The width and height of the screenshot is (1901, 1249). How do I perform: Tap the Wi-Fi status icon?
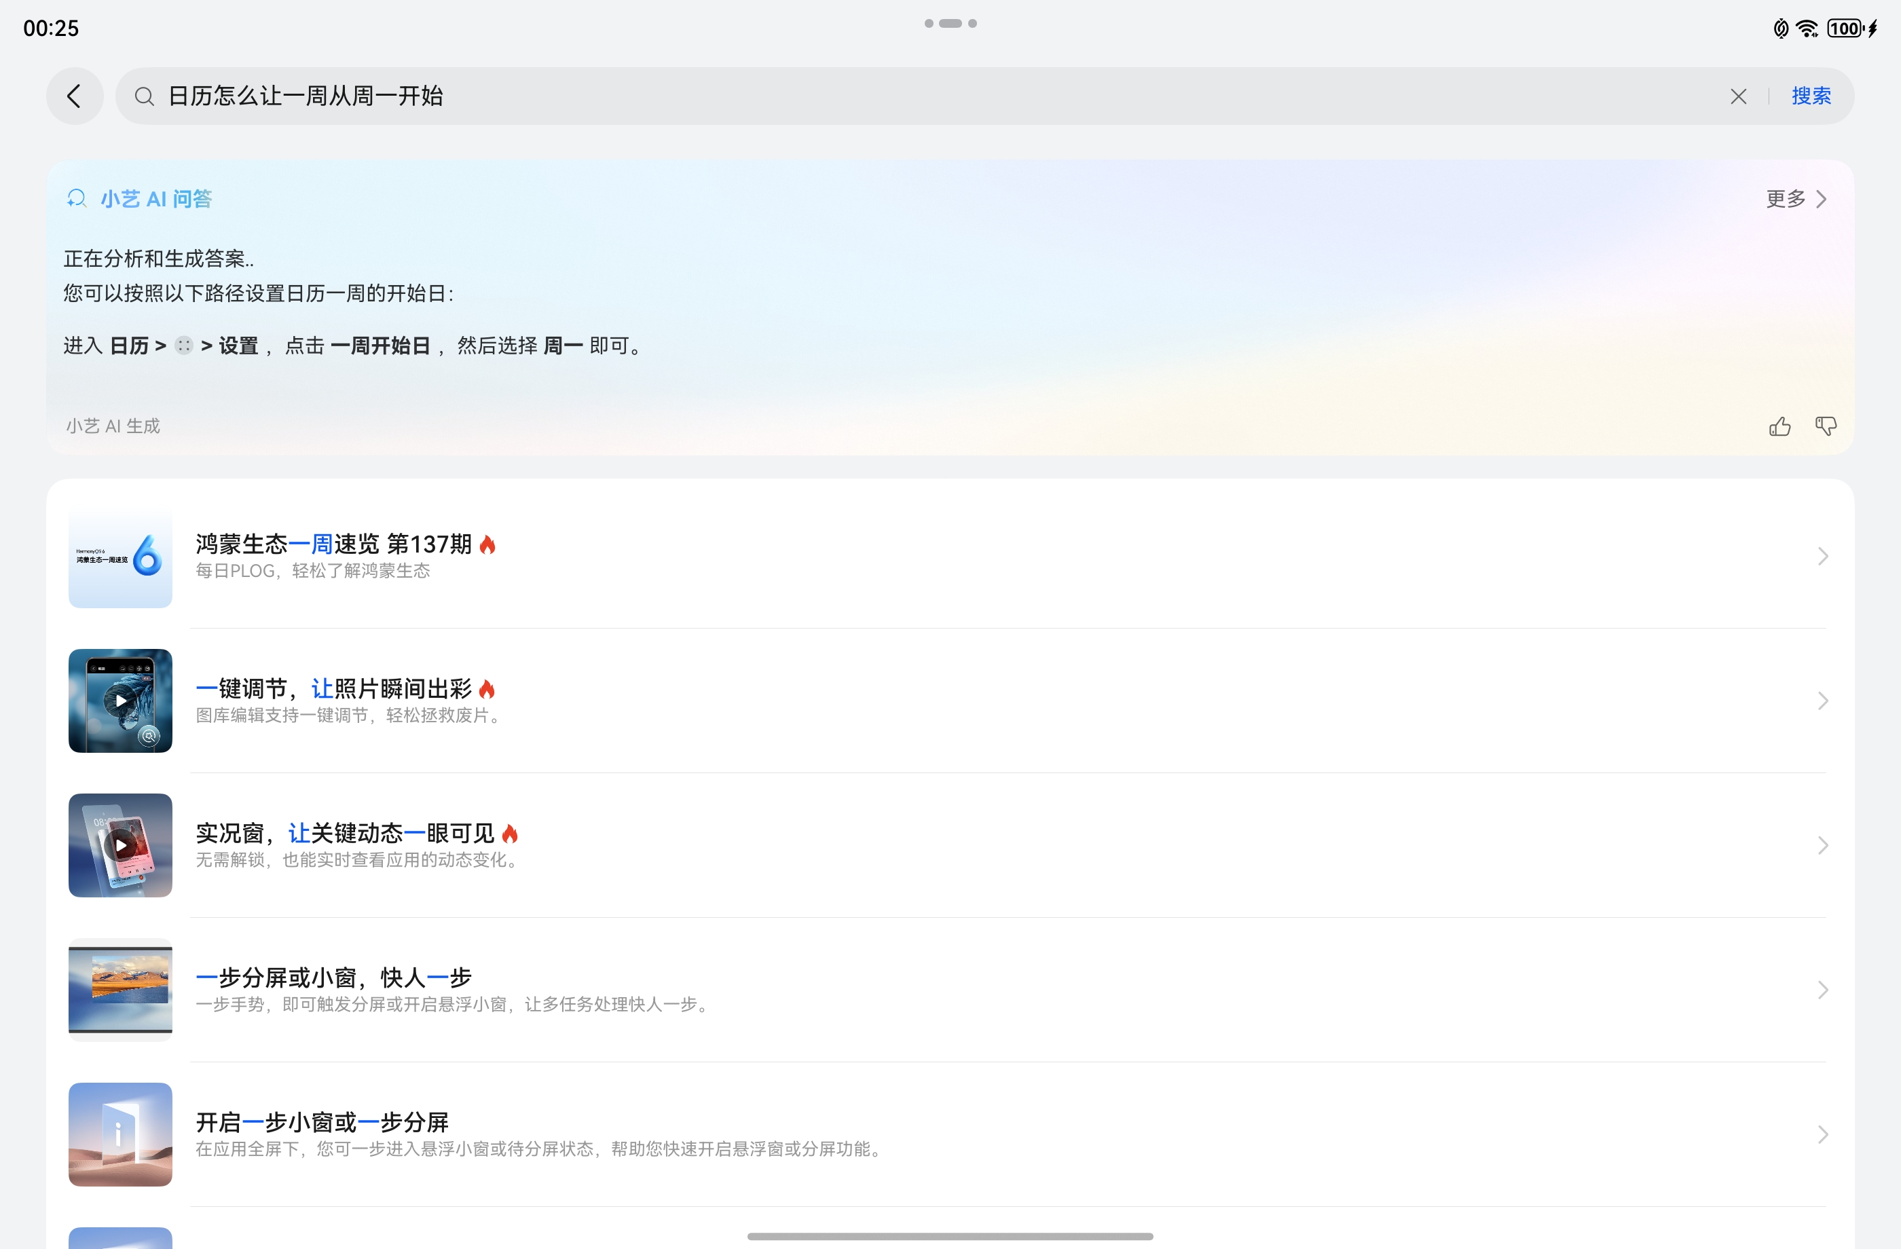point(1806,29)
